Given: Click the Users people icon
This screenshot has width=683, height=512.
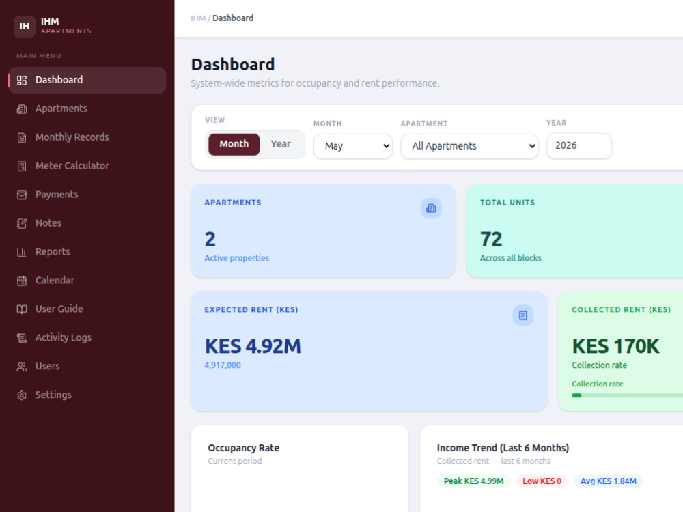Looking at the screenshot, I should 22,367.
